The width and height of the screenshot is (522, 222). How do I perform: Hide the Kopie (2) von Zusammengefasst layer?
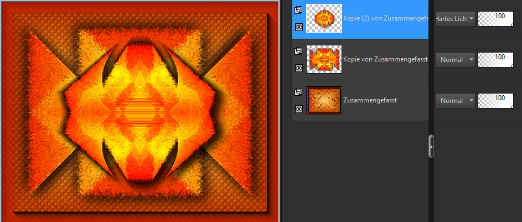click(x=299, y=27)
